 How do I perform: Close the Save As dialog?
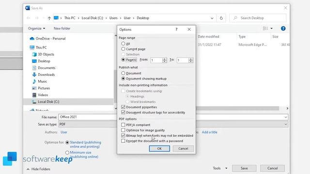pos(285,8)
